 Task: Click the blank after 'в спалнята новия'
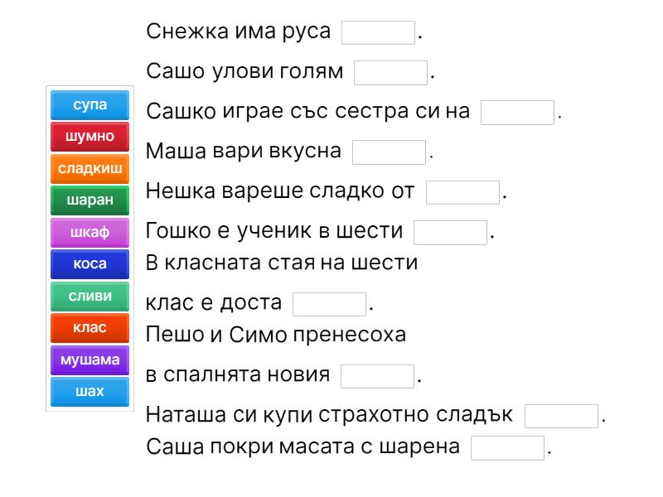click(x=377, y=375)
